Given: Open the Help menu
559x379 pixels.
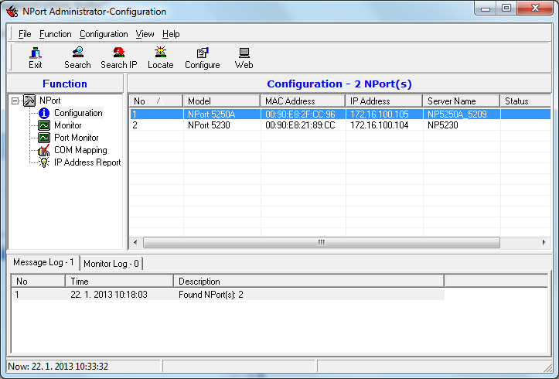Looking at the screenshot, I should tap(171, 34).
